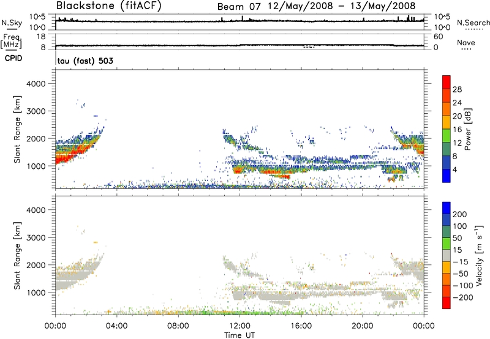Click the 'Nave' legend label

pos(466,43)
